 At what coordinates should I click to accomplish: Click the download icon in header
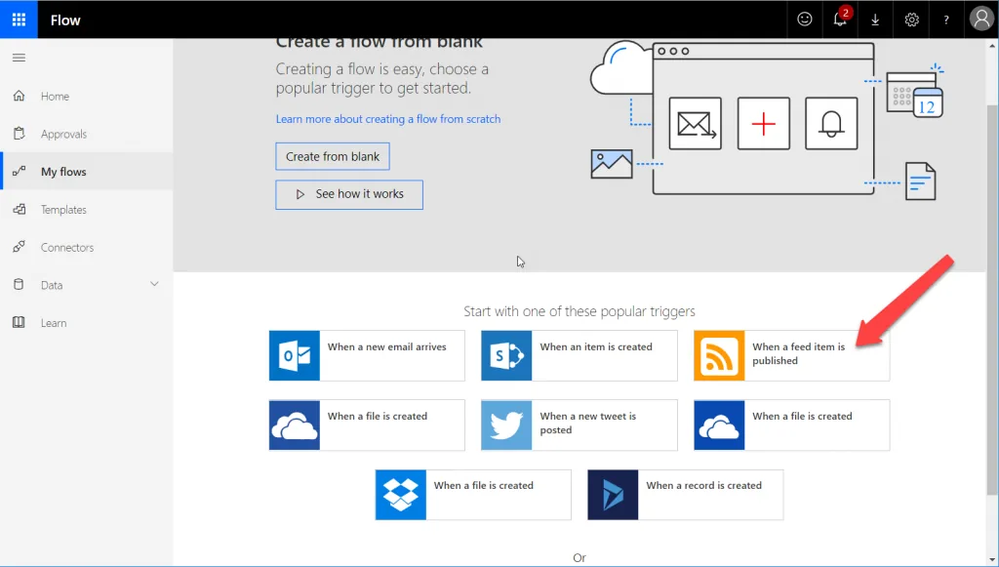click(875, 20)
